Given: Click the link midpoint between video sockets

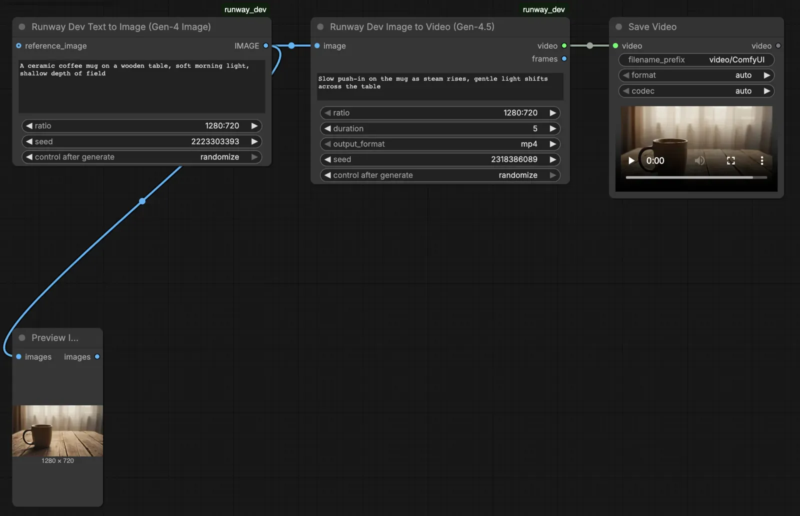Looking at the screenshot, I should pyautogui.click(x=590, y=45).
